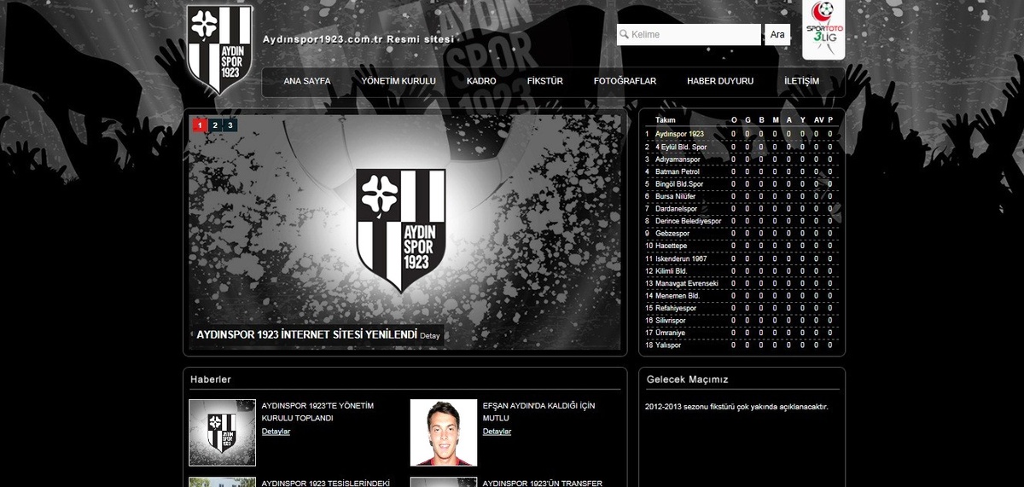Open AYDINSPOR 1923'ÜN TRANSFER news title
Viewport: 1024px width, 487px height.
[x=543, y=483]
